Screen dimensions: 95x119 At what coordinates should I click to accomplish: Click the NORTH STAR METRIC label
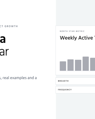(x=72, y=31)
